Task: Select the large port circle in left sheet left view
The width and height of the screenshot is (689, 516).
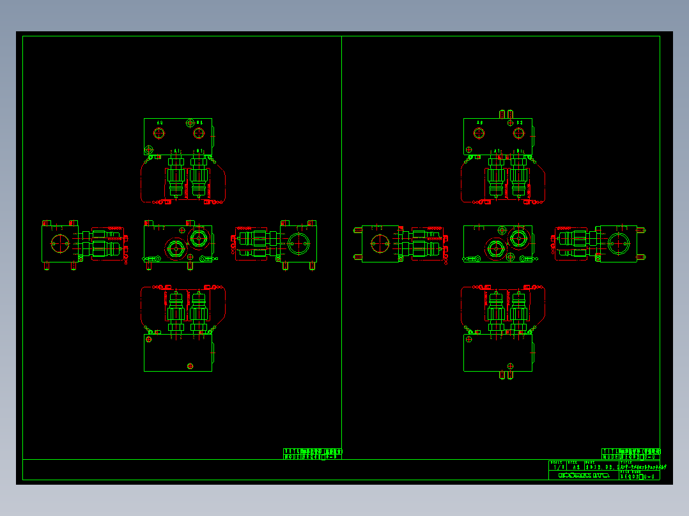Action: (x=60, y=244)
